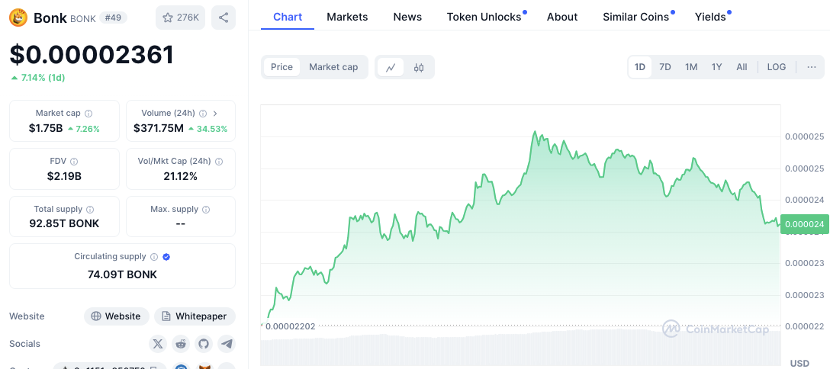Open Bonk's GitHub social link
The width and height of the screenshot is (830, 369).
(203, 344)
